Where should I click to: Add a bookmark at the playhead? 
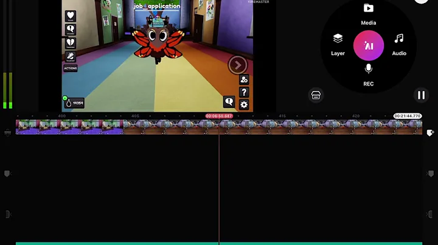click(430, 133)
